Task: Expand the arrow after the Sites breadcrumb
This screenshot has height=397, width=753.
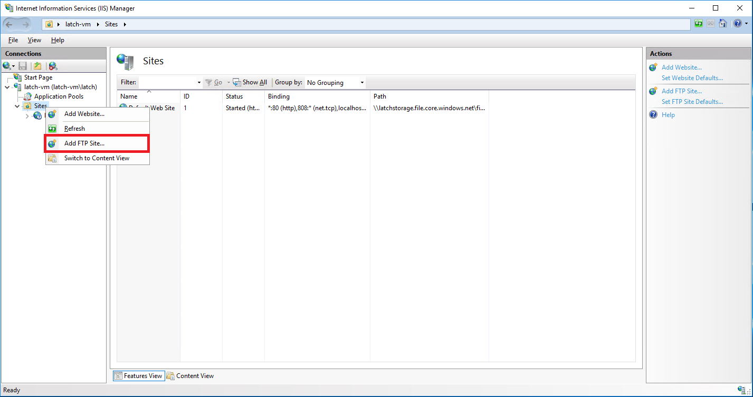Action: 125,24
